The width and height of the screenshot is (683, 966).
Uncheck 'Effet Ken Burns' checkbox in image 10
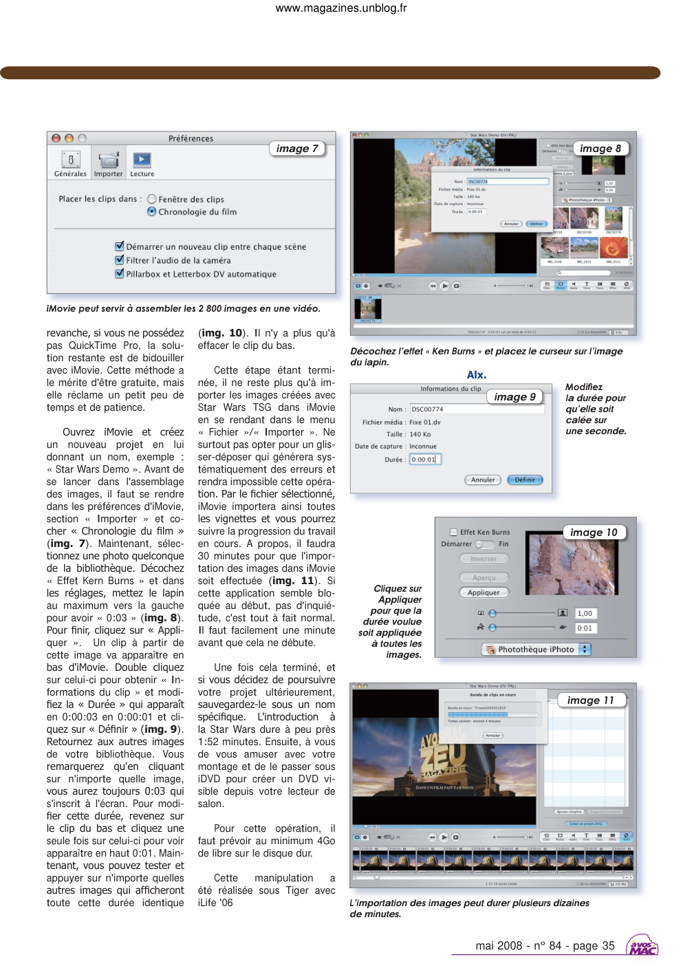coord(454,532)
